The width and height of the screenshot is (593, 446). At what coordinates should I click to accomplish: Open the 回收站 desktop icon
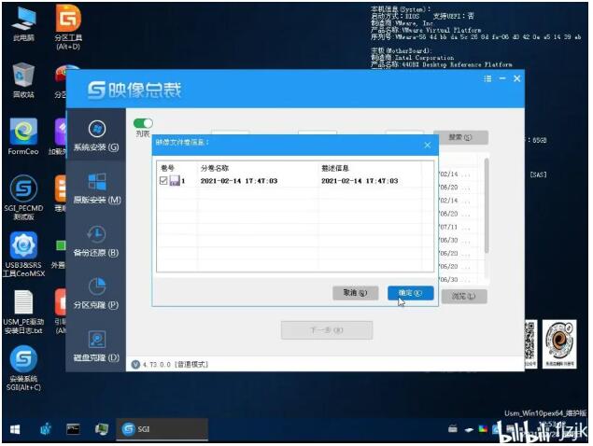[23, 78]
